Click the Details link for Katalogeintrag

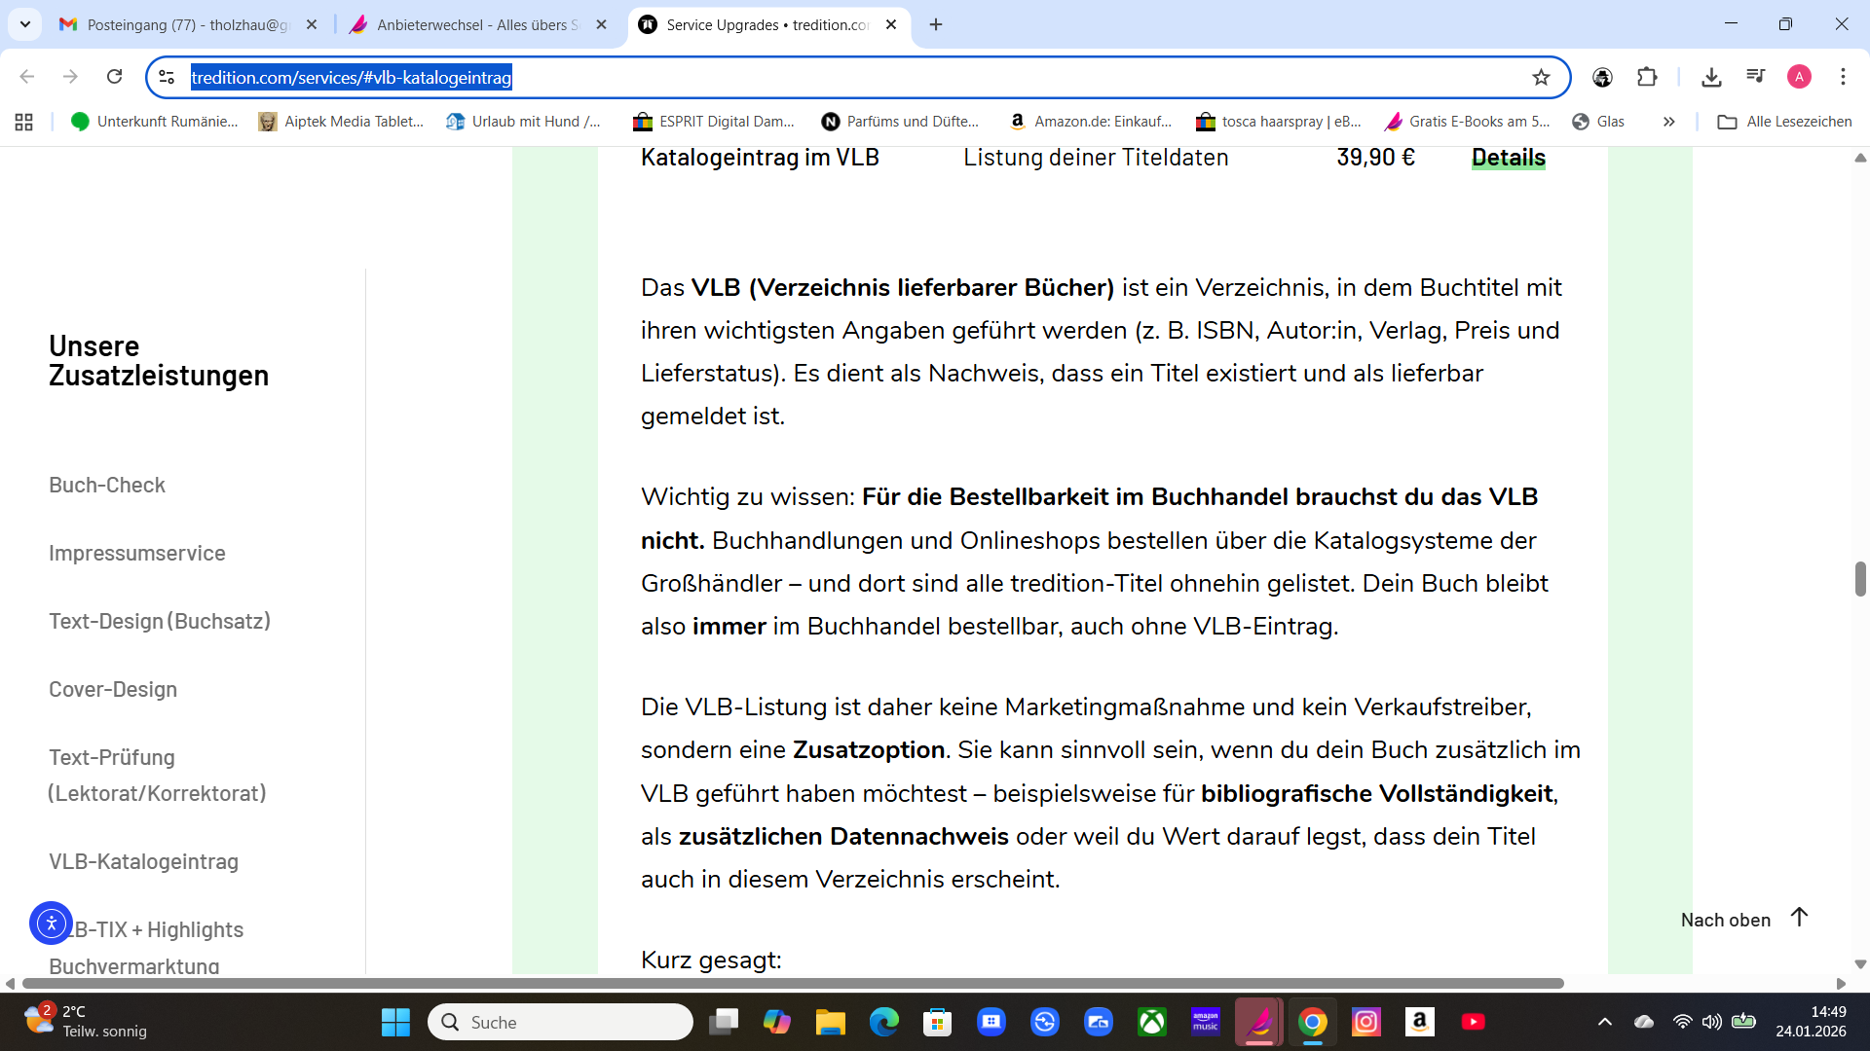tap(1508, 158)
